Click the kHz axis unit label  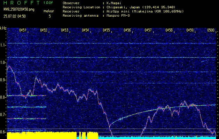click(3, 28)
